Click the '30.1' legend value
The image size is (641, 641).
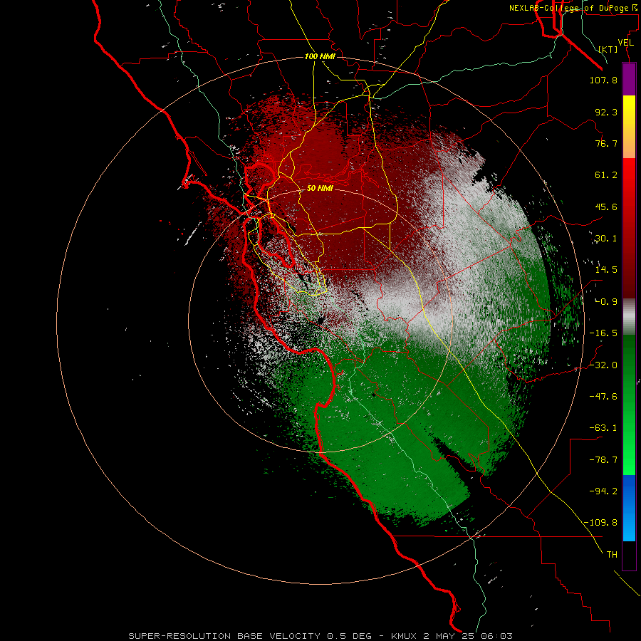tap(606, 239)
